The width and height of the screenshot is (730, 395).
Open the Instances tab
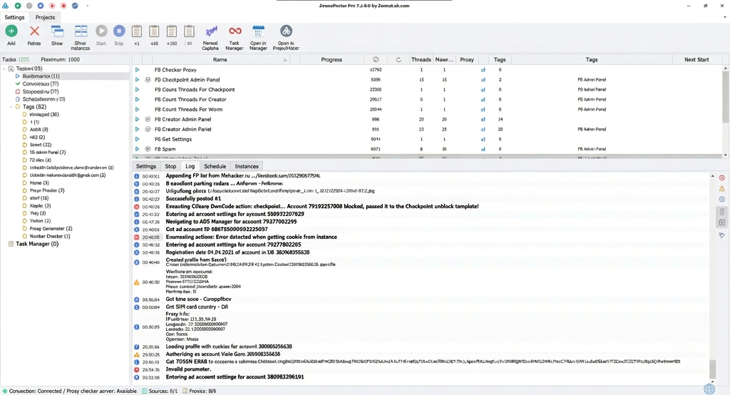point(247,166)
